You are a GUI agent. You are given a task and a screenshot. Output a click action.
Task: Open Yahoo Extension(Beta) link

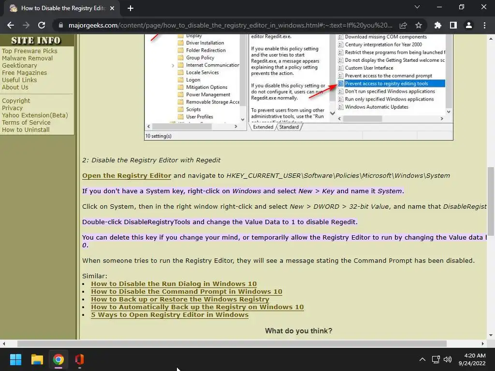coord(35,115)
